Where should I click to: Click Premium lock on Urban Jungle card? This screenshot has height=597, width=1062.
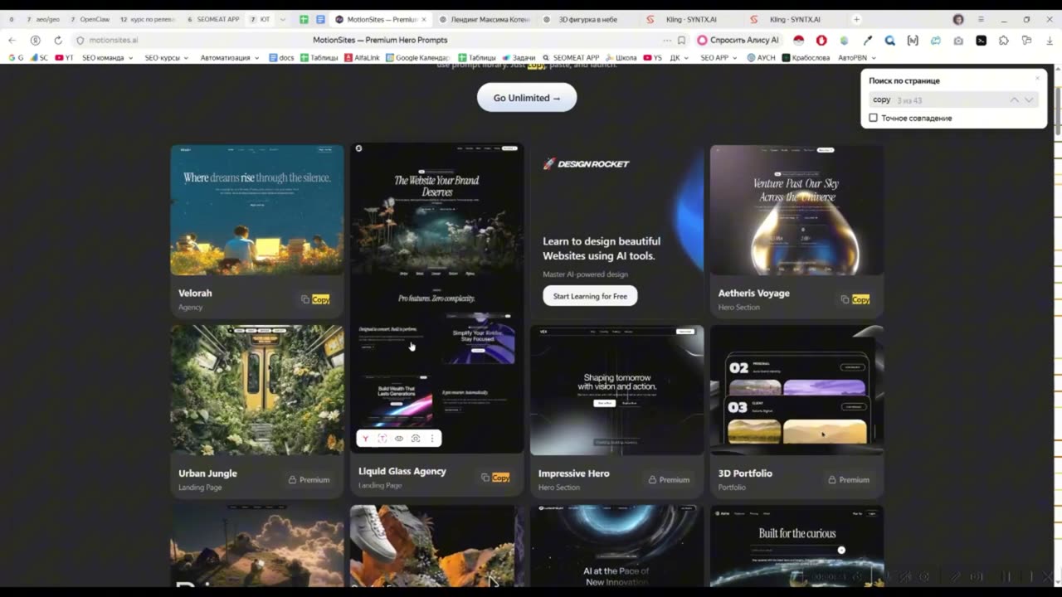pyautogui.click(x=309, y=479)
